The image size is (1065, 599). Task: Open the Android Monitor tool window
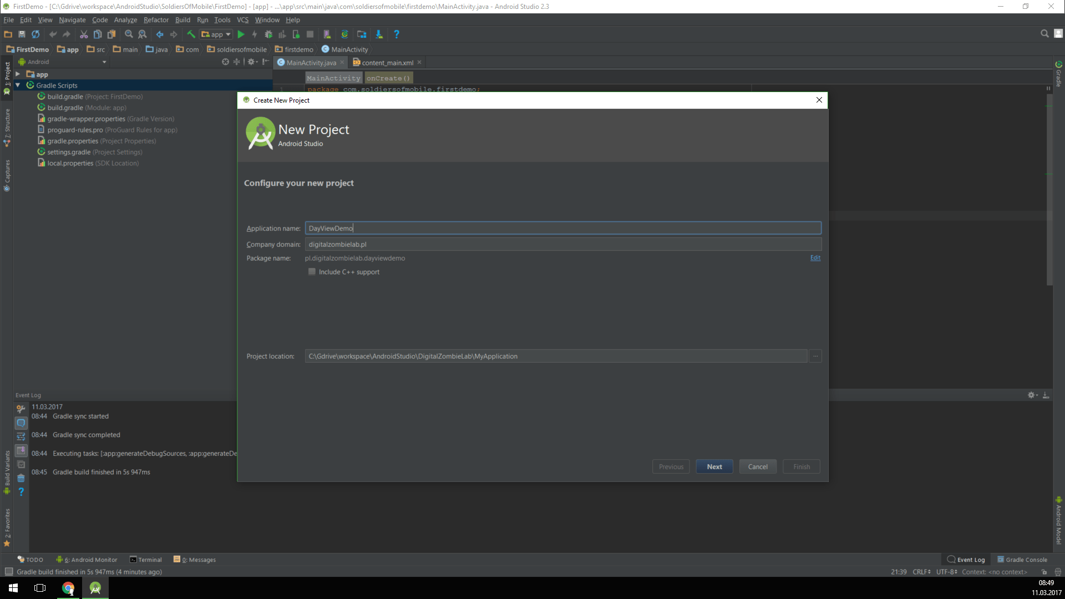(x=87, y=560)
